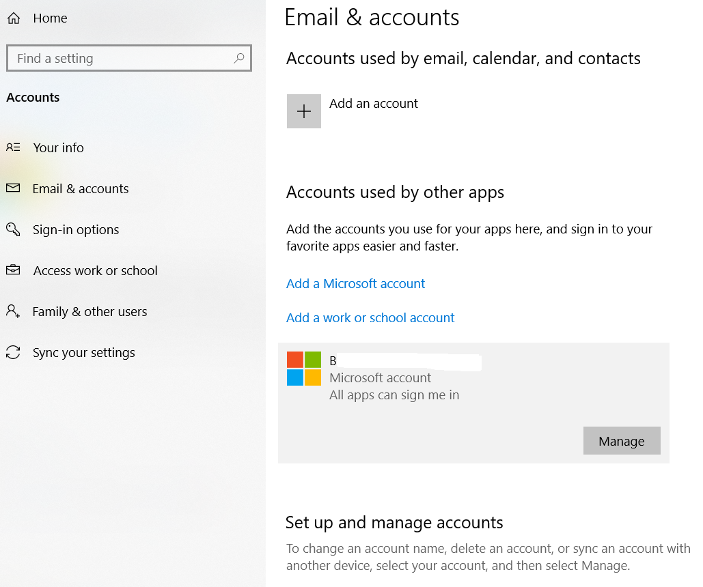Image resolution: width=703 pixels, height=587 pixels.
Task: Open Sync your settings page
Action: (x=84, y=353)
